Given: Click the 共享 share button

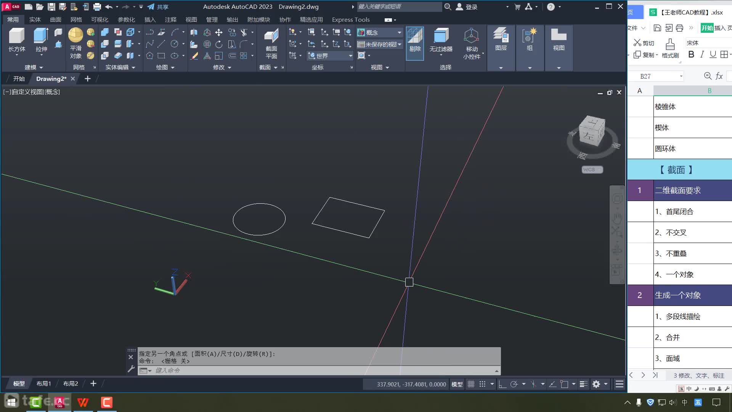Looking at the screenshot, I should 158,6.
